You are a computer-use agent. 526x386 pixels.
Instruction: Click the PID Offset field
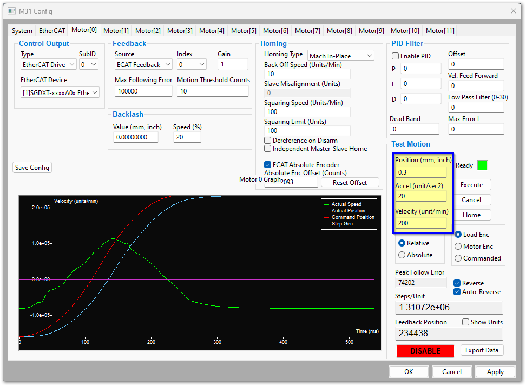476,64
